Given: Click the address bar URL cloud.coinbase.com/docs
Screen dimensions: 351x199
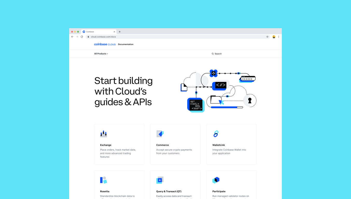Looking at the screenshot, I should pyautogui.click(x=103, y=37).
